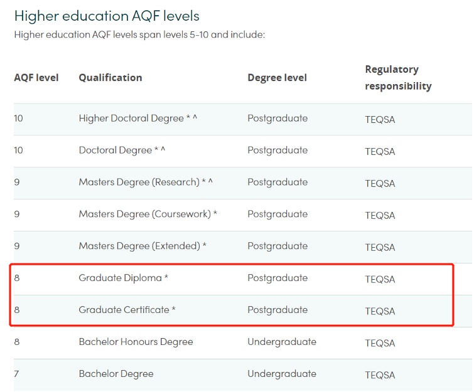Click AQF level 7 cell
Screen dimensions: 474x392
16,374
